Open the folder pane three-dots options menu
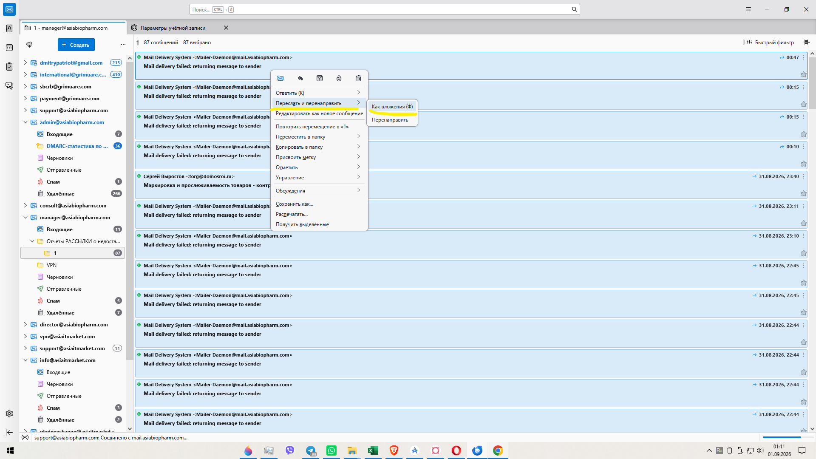 pos(123,45)
